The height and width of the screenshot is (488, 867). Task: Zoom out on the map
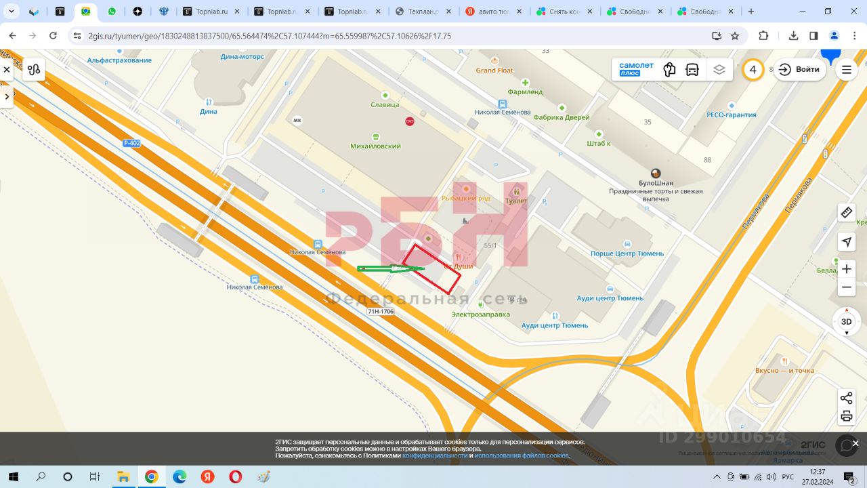pyautogui.click(x=846, y=288)
